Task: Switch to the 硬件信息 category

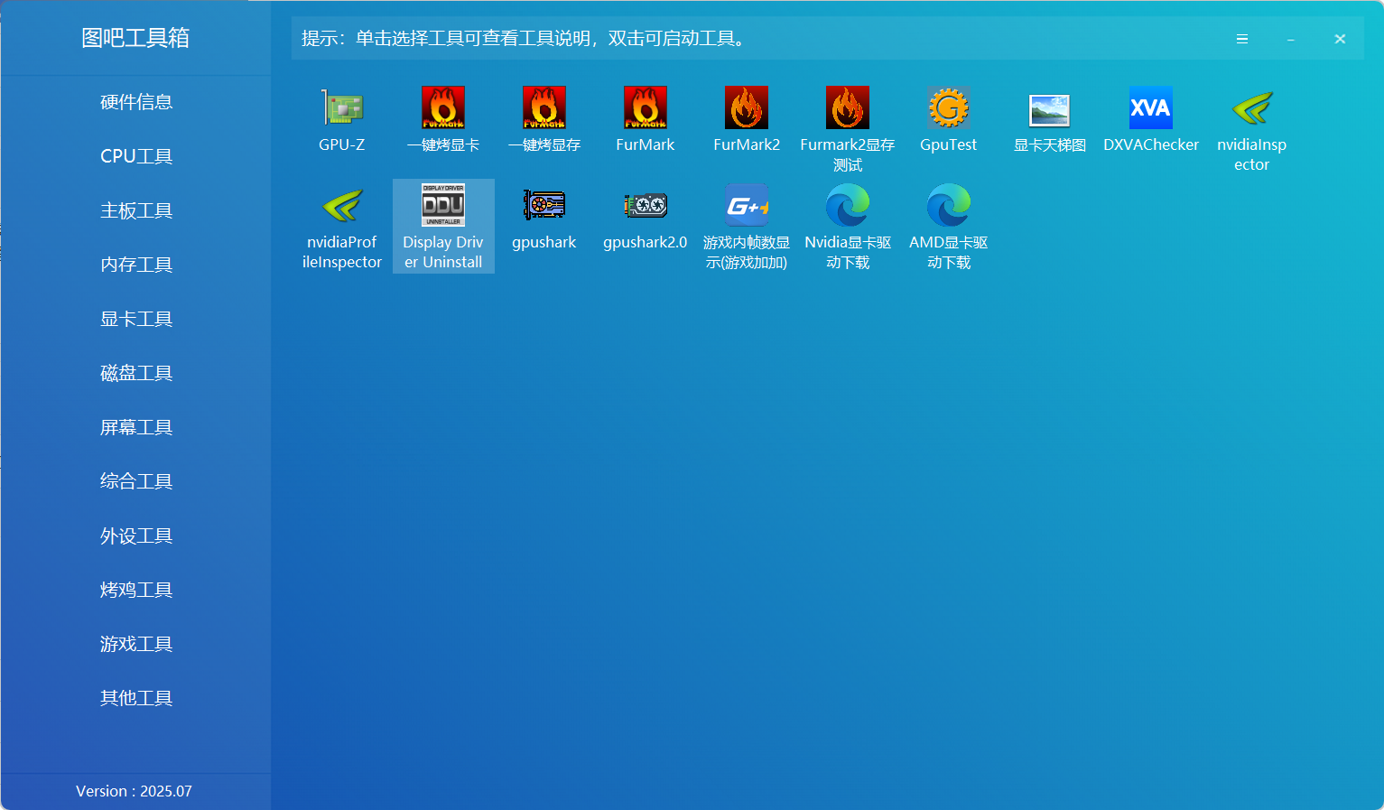Action: [136, 102]
